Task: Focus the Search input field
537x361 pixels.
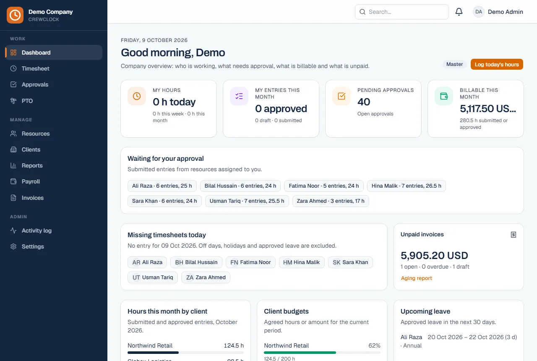Action: coord(402,12)
